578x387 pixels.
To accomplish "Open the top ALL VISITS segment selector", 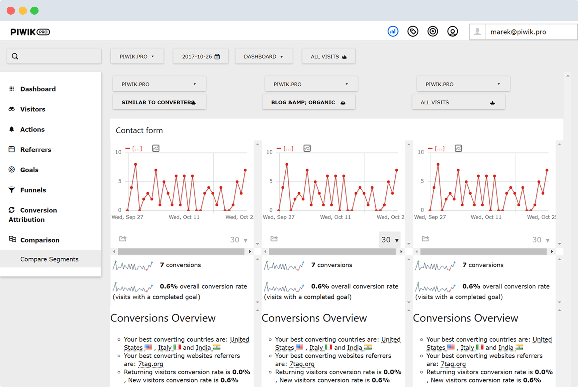I will point(329,56).
